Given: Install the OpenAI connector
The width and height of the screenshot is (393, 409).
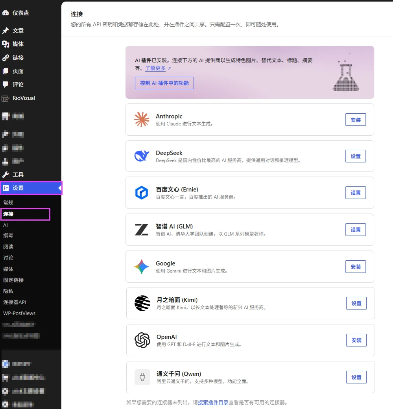Looking at the screenshot, I should coord(356,340).
